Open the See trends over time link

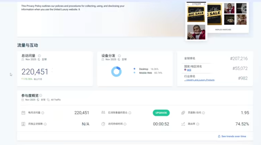[233, 136]
